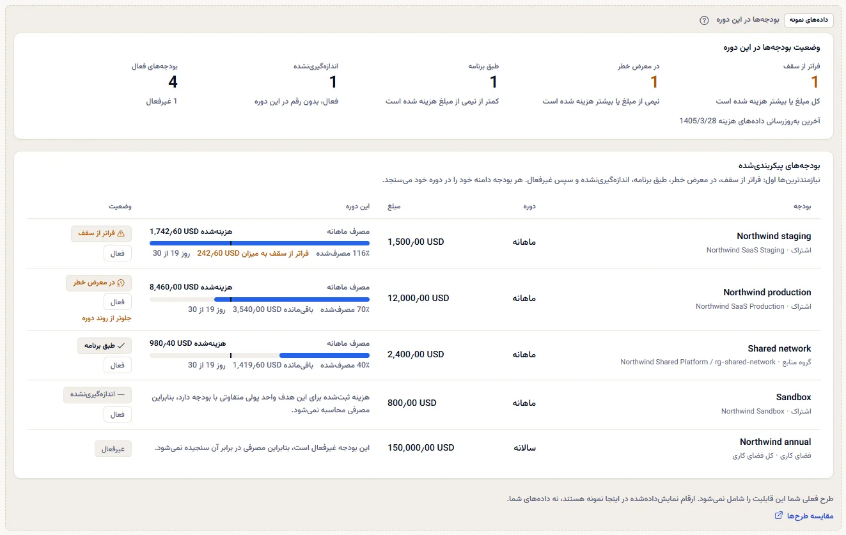846x535 pixels.
Task: Click the "800٫00 USD" amount cell
Action: [x=412, y=403]
